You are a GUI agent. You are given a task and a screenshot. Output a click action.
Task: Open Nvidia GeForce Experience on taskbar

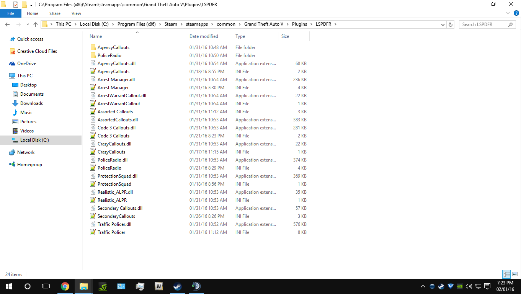coord(103,286)
